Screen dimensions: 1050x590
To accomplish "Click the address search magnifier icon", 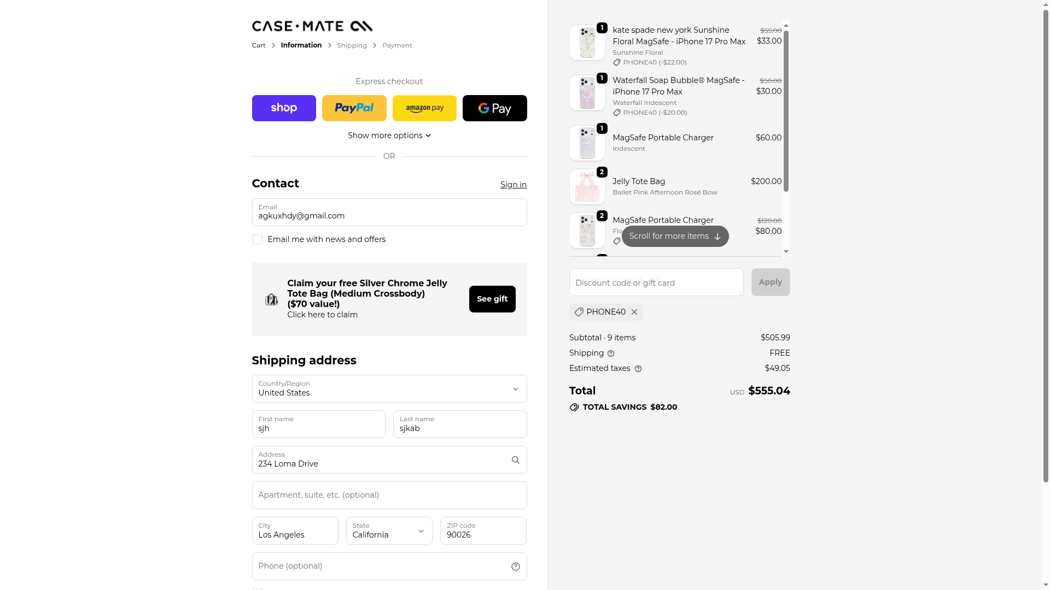I will [515, 460].
